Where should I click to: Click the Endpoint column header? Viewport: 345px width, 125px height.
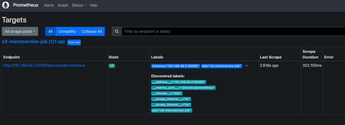point(11,57)
